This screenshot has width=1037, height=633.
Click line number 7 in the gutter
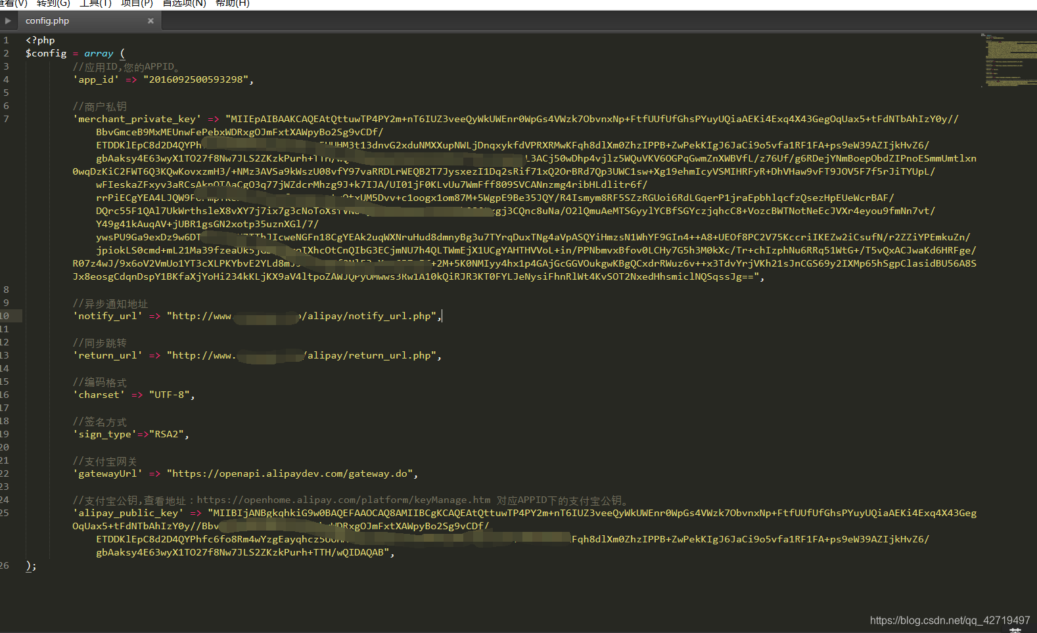click(6, 119)
